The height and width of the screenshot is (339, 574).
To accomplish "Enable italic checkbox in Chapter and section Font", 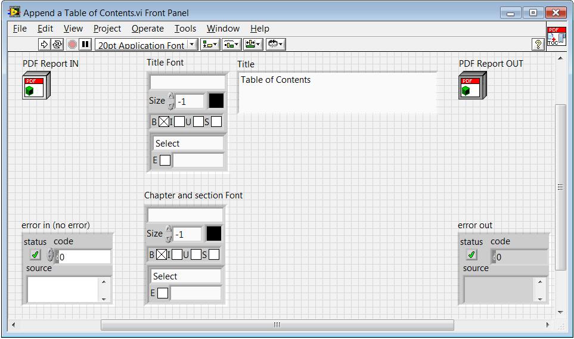I will click(178, 255).
